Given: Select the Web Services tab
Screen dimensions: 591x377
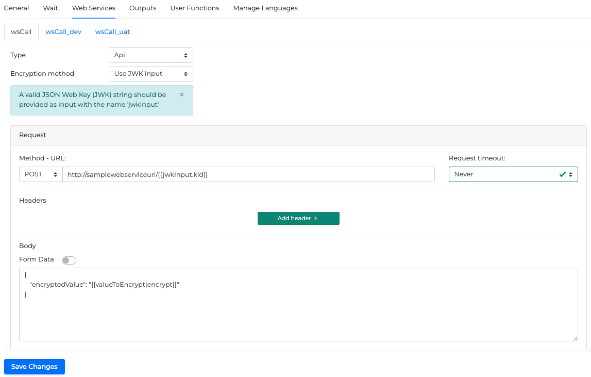Looking at the screenshot, I should 94,8.
